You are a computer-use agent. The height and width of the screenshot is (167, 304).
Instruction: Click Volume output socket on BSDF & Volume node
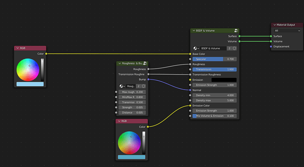tap(239, 42)
